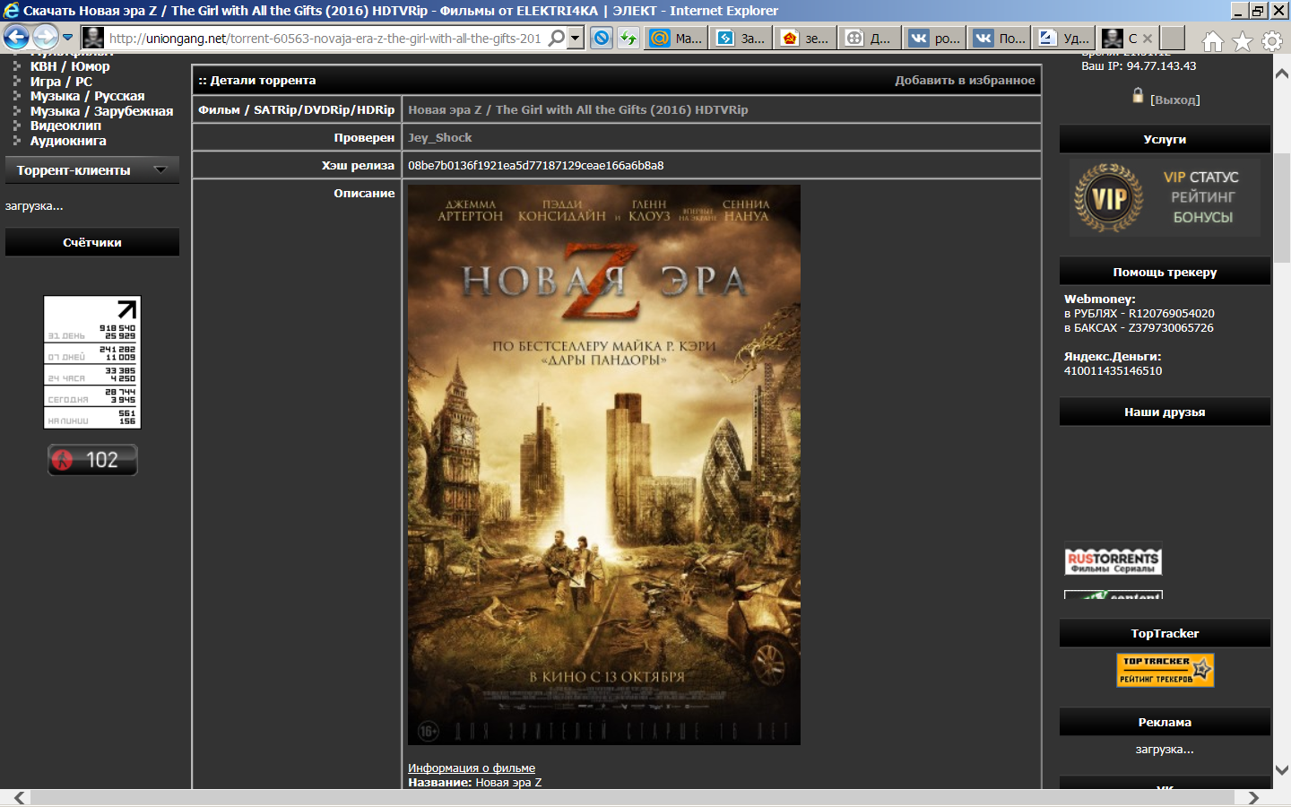The height and width of the screenshot is (807, 1291).
Task: Click the browser Back arrow button
Action: 16,38
